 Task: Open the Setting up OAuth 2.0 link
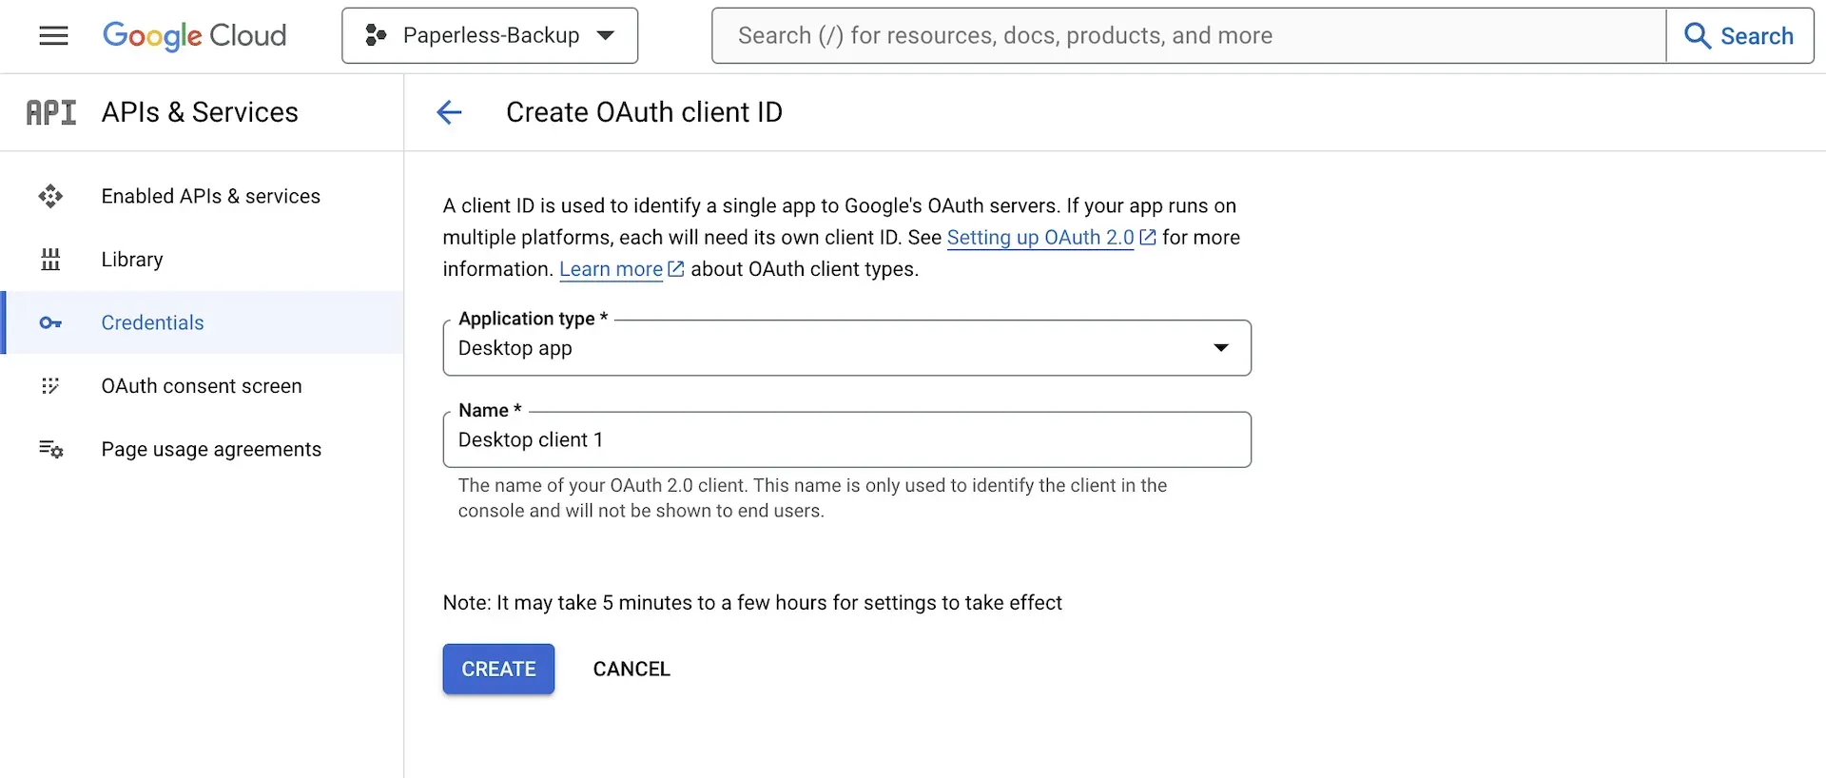[x=1040, y=238]
